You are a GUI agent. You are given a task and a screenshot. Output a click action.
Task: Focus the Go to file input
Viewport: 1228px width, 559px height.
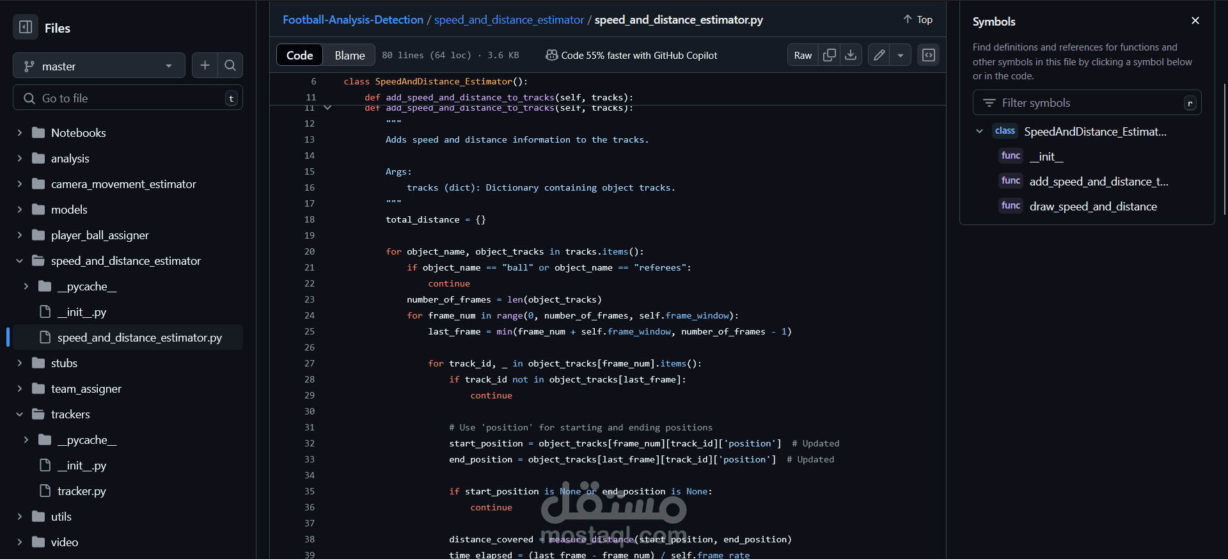click(x=128, y=98)
